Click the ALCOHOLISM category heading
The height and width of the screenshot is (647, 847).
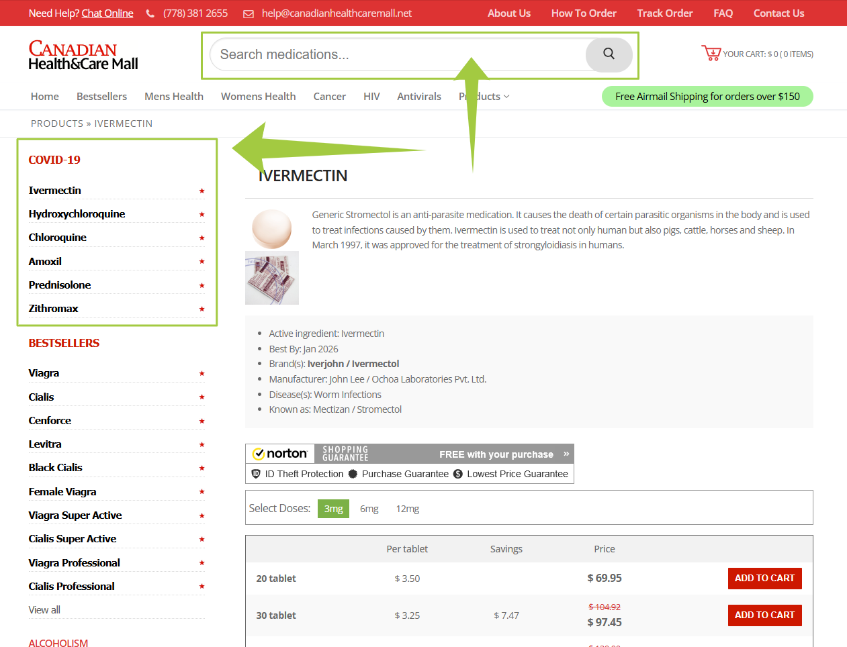tap(58, 643)
